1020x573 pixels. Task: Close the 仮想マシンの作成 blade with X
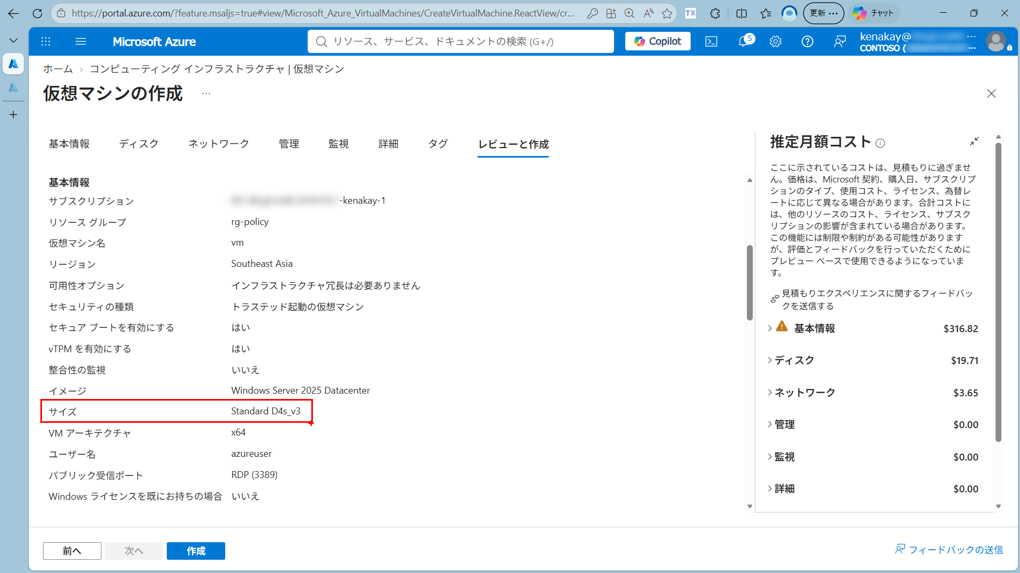(x=991, y=93)
